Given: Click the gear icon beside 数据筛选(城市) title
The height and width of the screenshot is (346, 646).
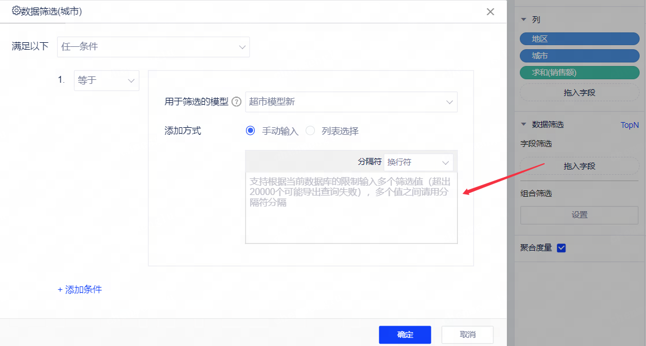Looking at the screenshot, I should [16, 11].
